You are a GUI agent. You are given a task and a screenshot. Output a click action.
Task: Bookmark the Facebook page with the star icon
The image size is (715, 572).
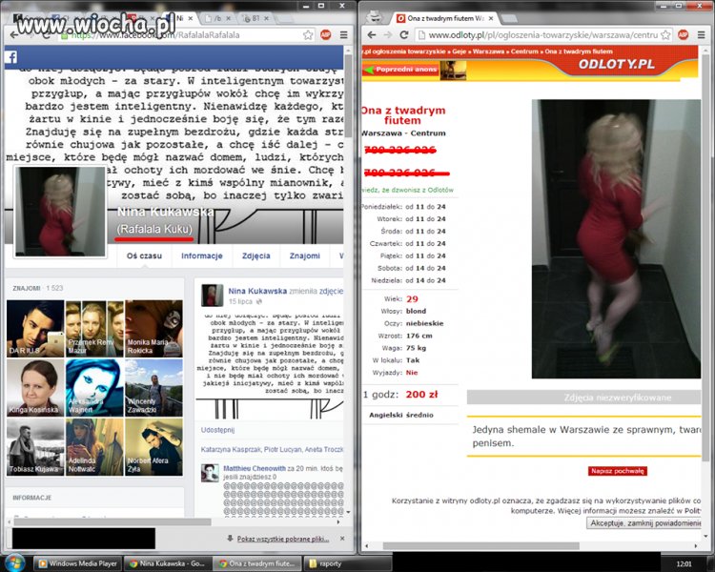[308, 35]
